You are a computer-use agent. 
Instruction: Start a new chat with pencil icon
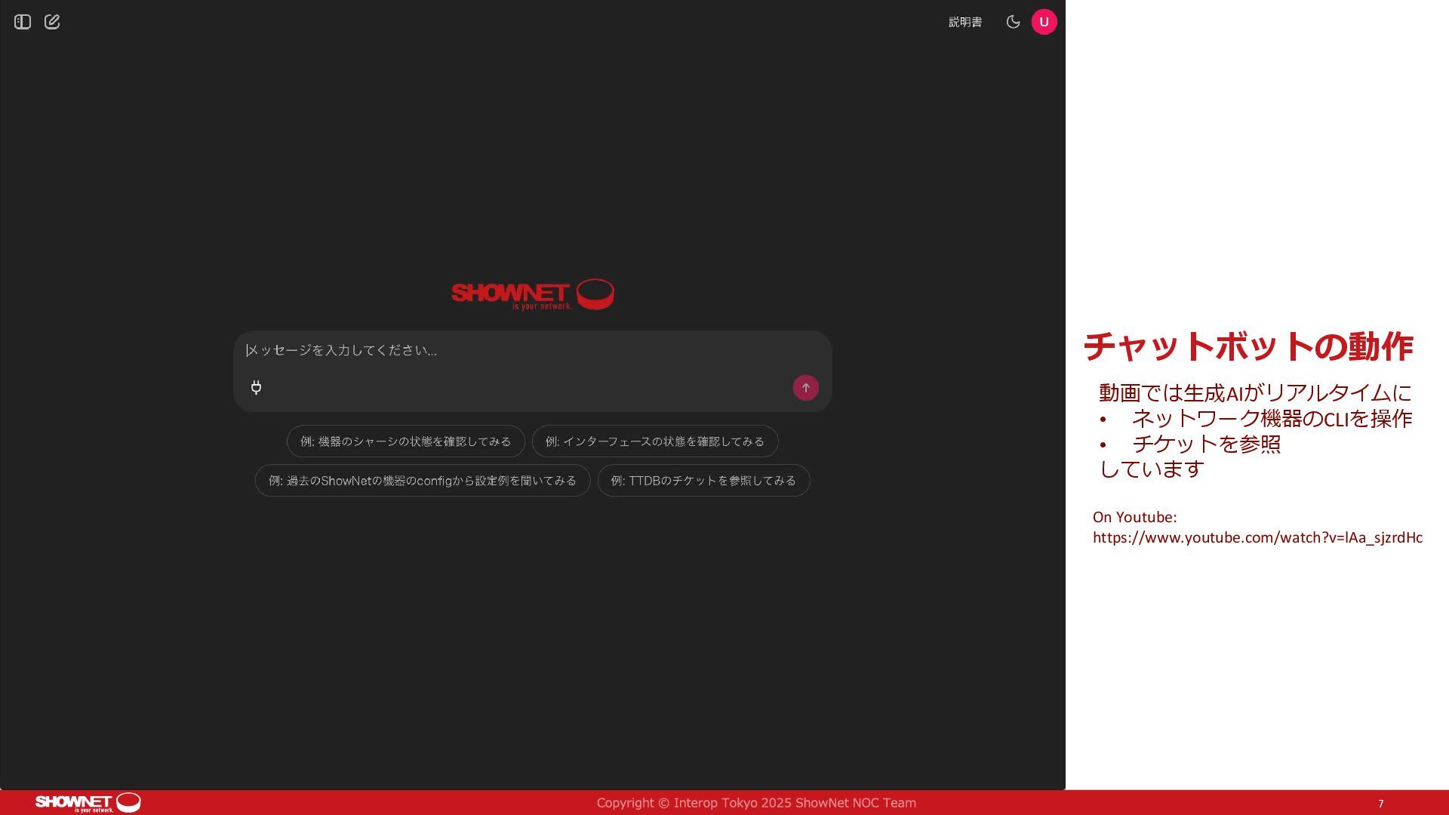pyautogui.click(x=52, y=22)
